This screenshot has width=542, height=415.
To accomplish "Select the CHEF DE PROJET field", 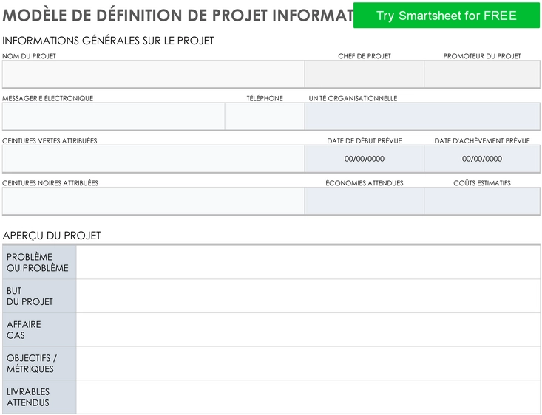I will [x=365, y=74].
